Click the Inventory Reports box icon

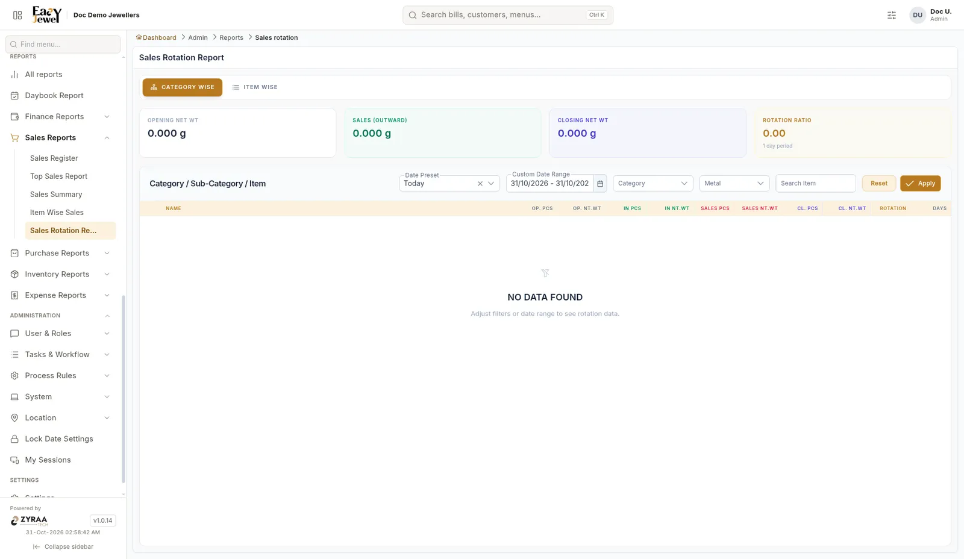tap(14, 275)
